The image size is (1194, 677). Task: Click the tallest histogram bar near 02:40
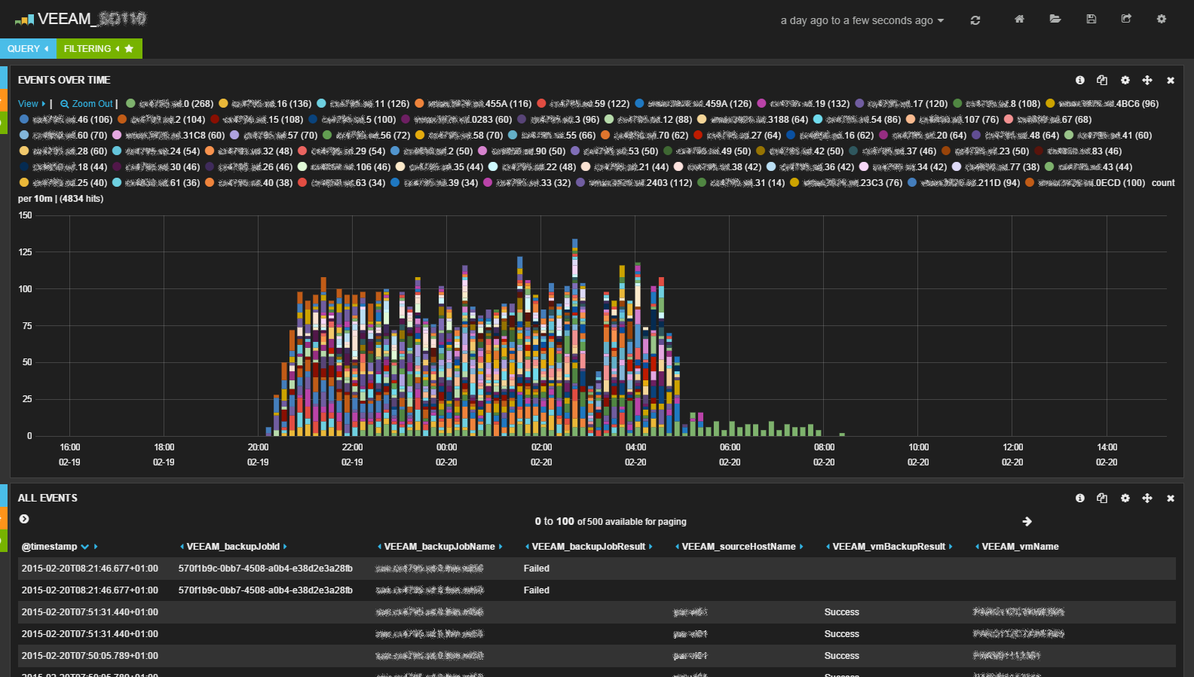574,337
